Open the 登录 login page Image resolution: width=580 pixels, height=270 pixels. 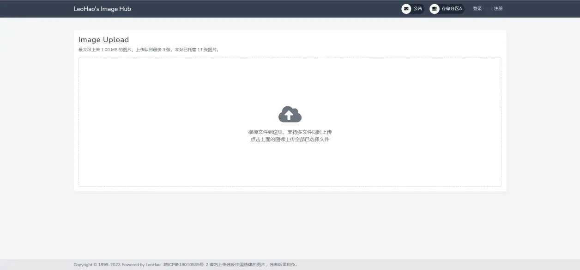[x=477, y=9]
